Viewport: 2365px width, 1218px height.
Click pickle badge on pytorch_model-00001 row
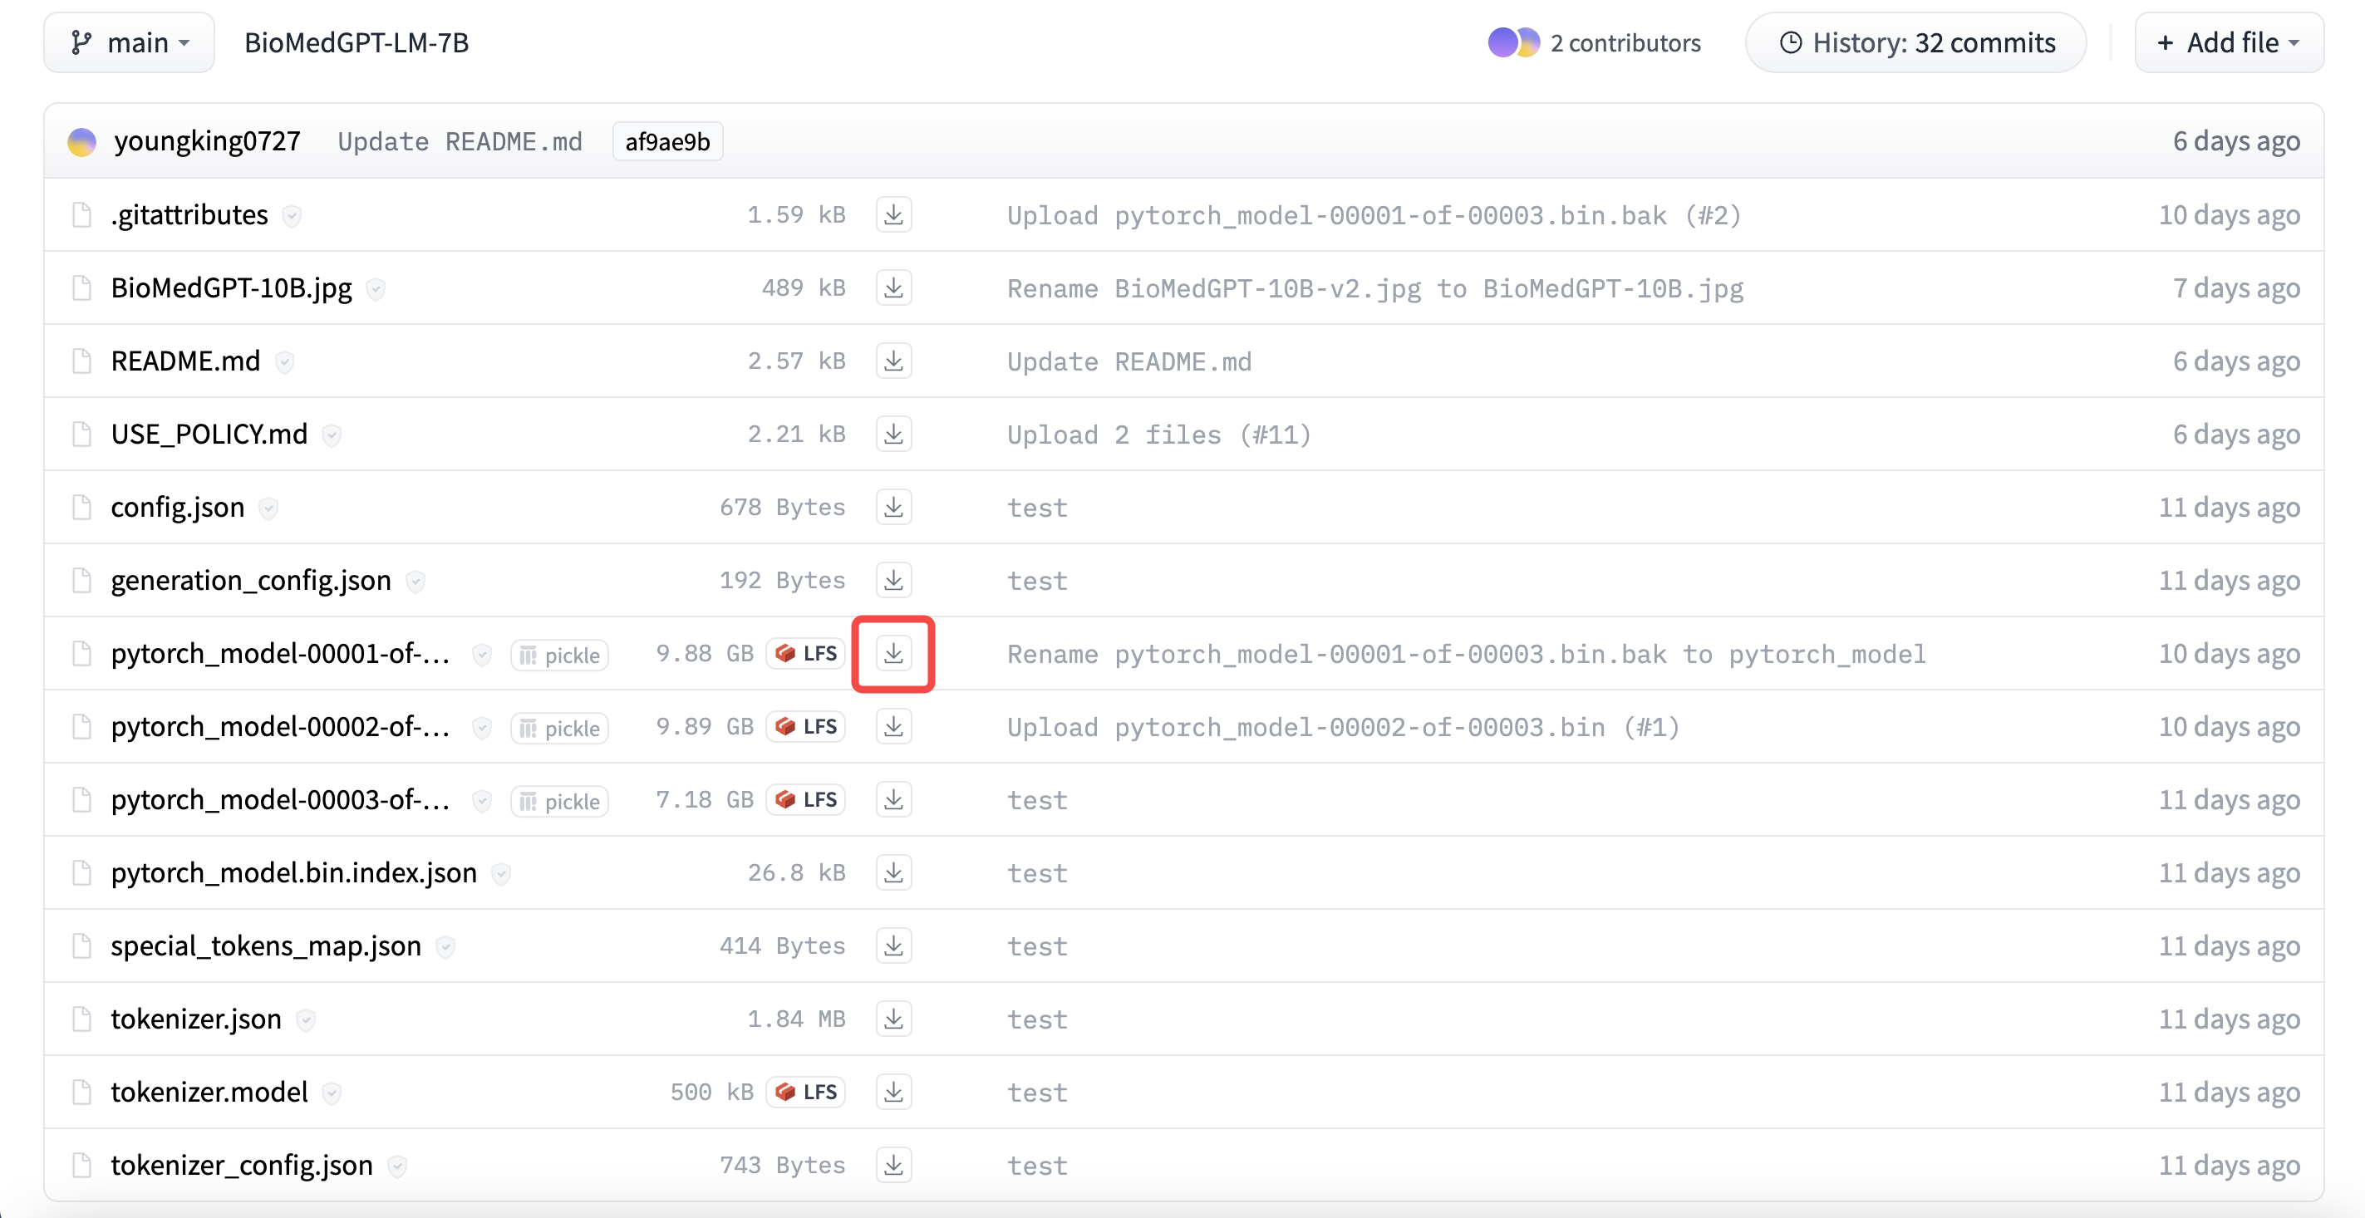(559, 656)
